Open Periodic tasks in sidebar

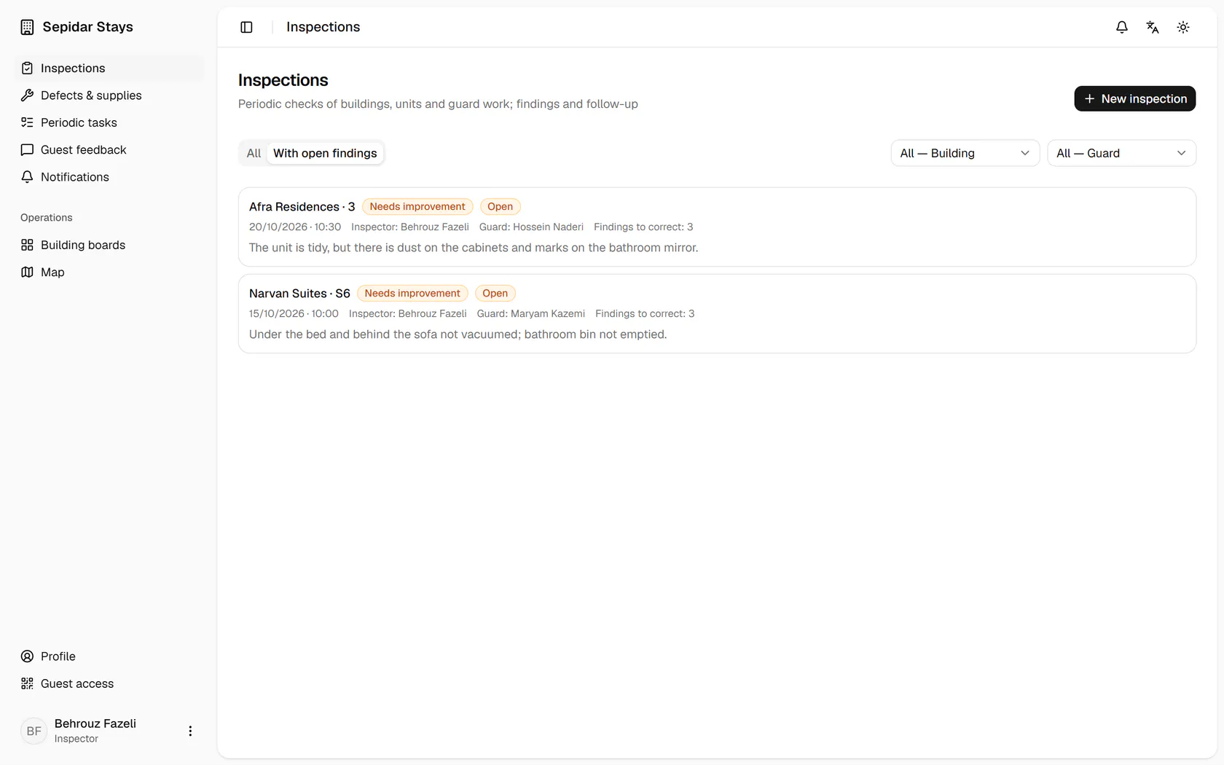click(x=109, y=122)
